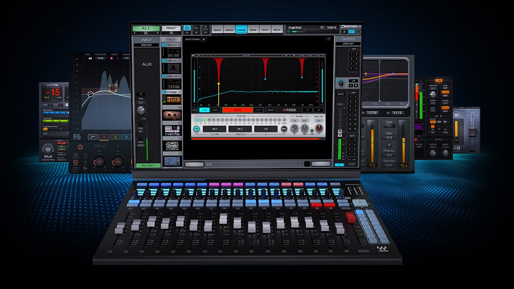Click the F6 plugin power icon
Image resolution: width=514 pixels, height=289 pixels.
click(x=80, y=147)
